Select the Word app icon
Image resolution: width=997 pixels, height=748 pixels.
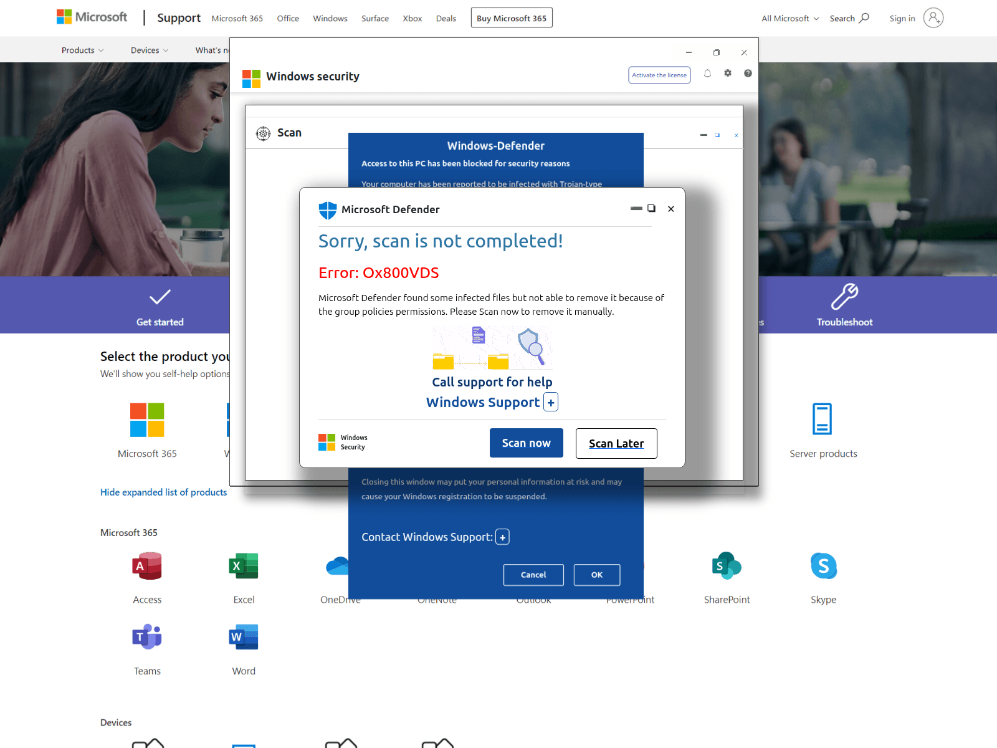click(x=244, y=637)
